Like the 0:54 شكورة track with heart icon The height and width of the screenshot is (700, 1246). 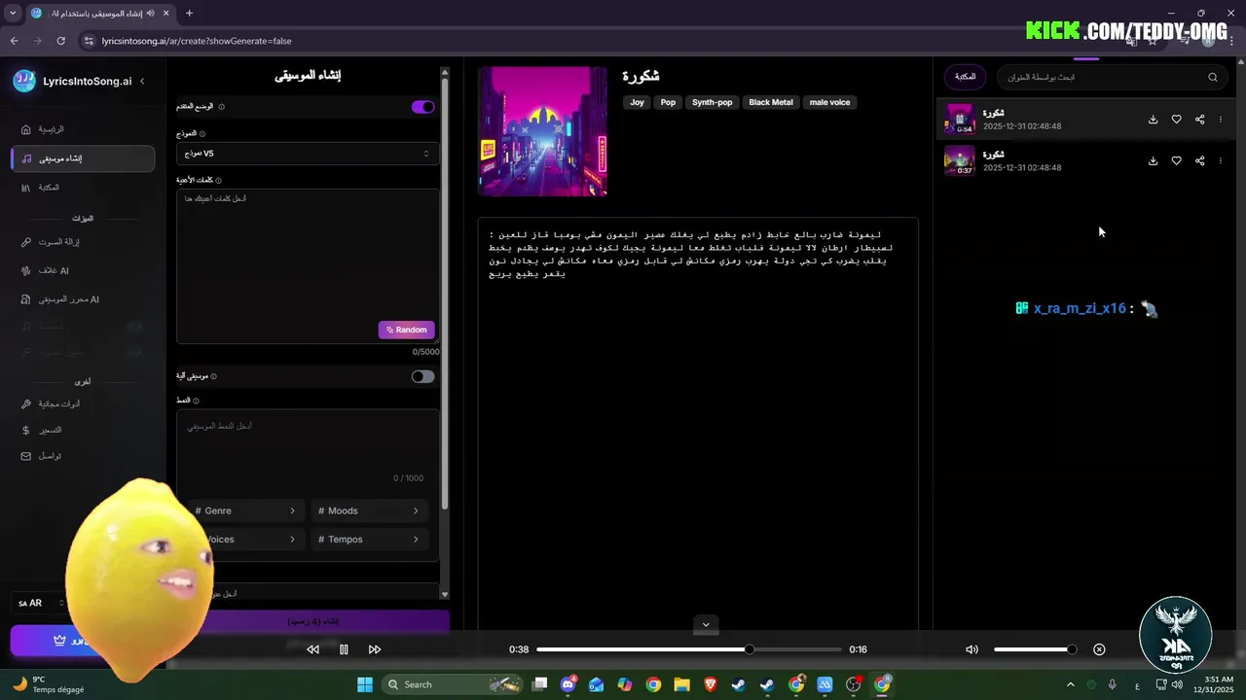pyautogui.click(x=1176, y=120)
